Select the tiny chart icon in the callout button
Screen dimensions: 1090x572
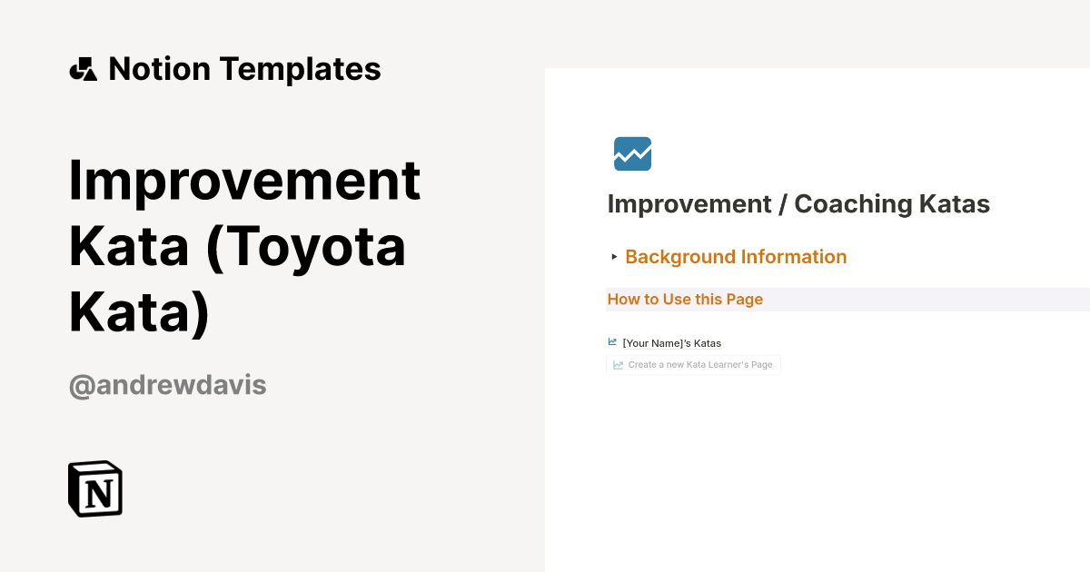click(x=619, y=364)
